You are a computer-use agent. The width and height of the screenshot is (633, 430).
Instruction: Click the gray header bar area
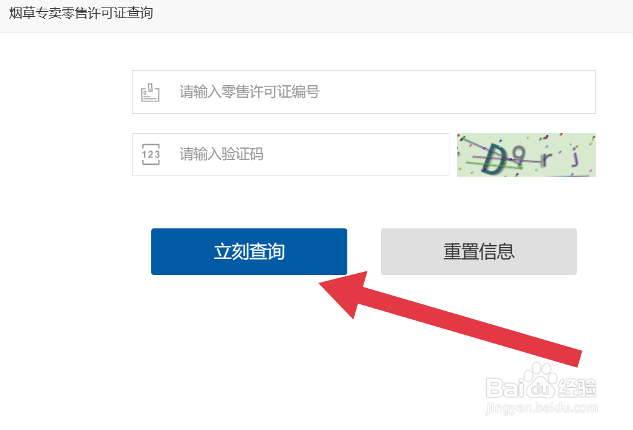[x=316, y=16]
